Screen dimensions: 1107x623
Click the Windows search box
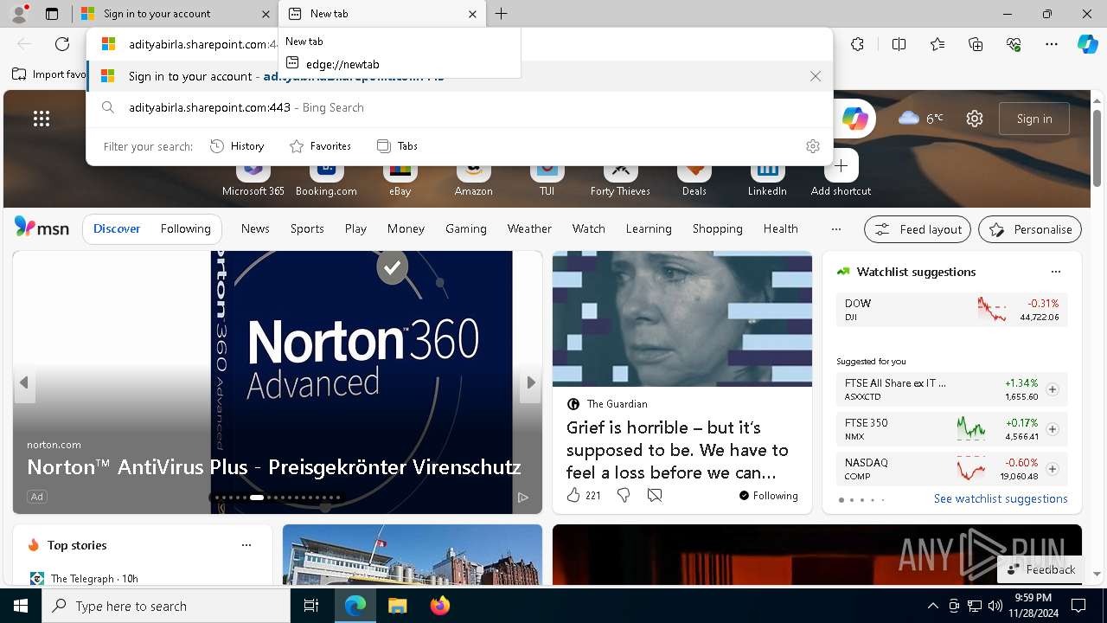[166, 606]
